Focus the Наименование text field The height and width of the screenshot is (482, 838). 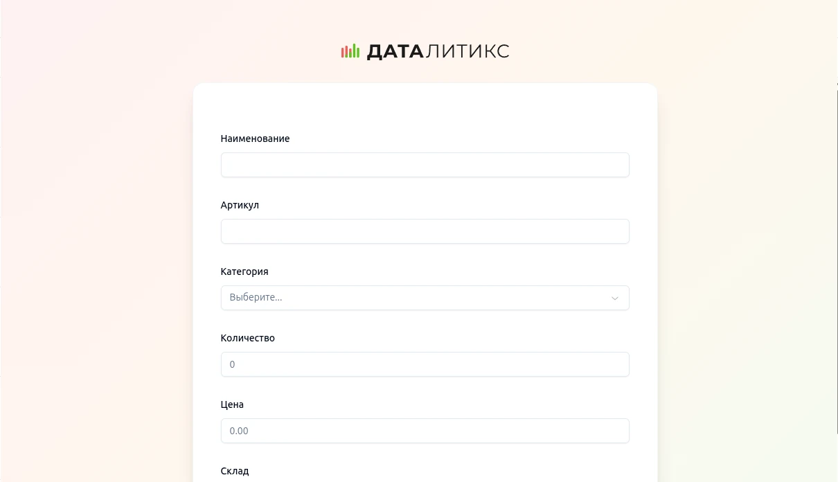tap(425, 165)
